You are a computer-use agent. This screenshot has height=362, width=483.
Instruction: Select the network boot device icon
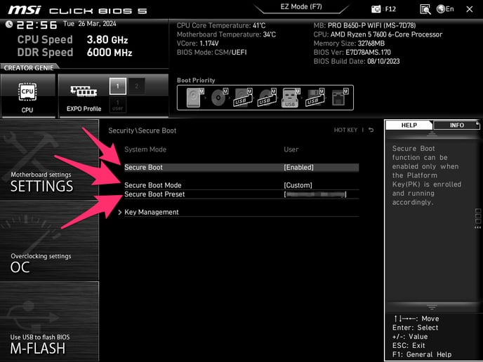[x=340, y=98]
